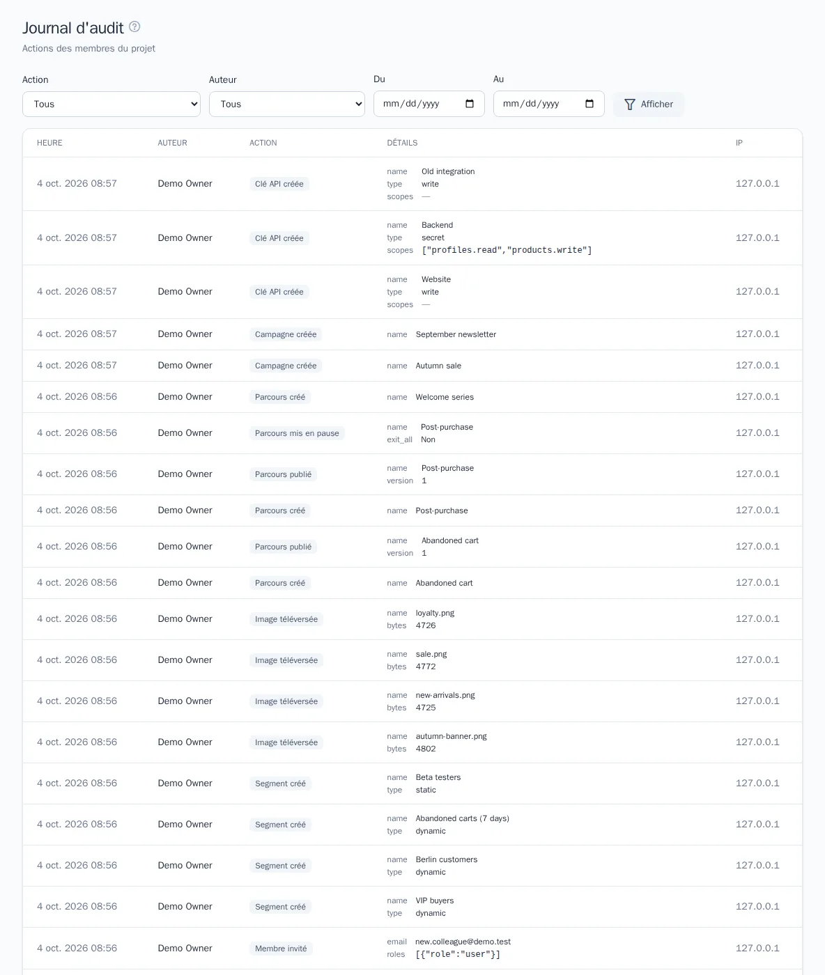Viewport: 825px width, 975px height.
Task: Click the "autumn-banner.png" file name
Action: pyautogui.click(x=451, y=736)
